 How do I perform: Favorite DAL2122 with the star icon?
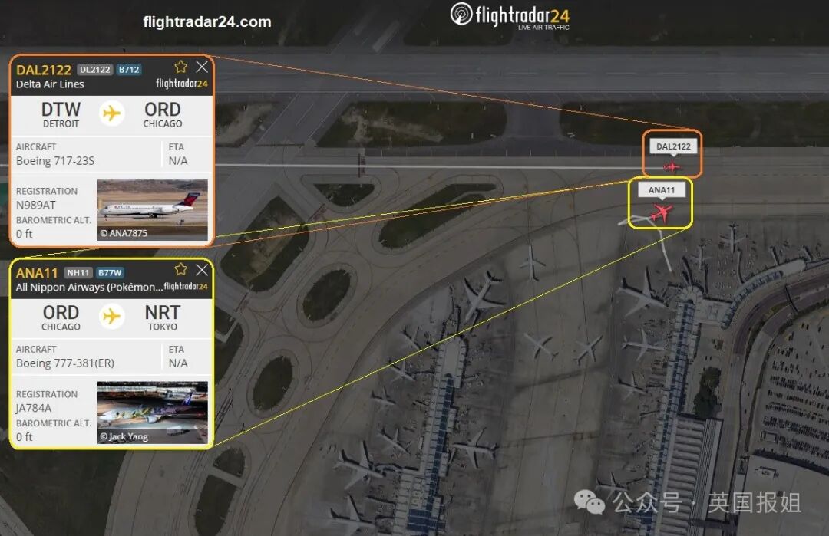181,67
